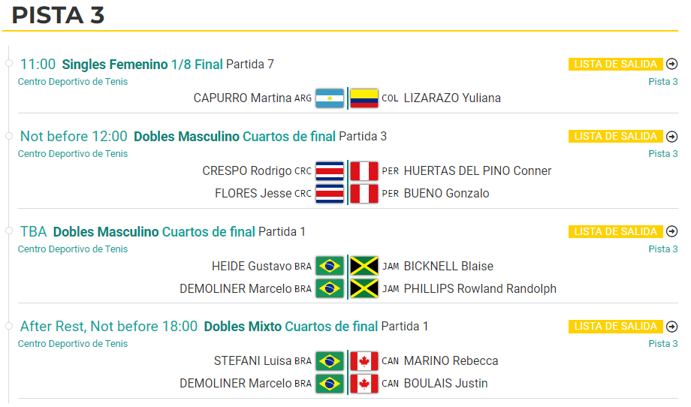Open Dobles Mixto Cuartos de final link

click(x=291, y=327)
